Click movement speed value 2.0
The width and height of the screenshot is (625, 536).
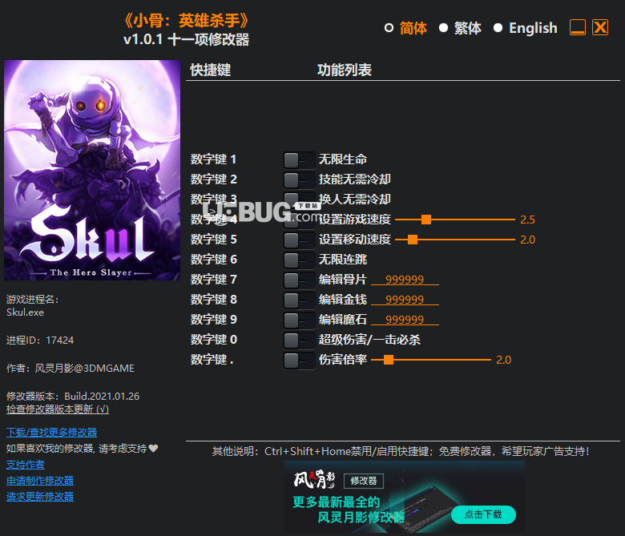(x=528, y=240)
